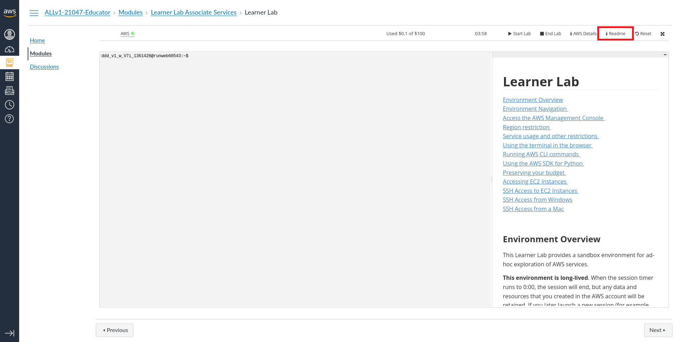681x342 pixels.
Task: Click inside the terminal prompt area
Action: click(294, 178)
